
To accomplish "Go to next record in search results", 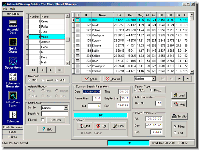I will [x=179, y=79].
